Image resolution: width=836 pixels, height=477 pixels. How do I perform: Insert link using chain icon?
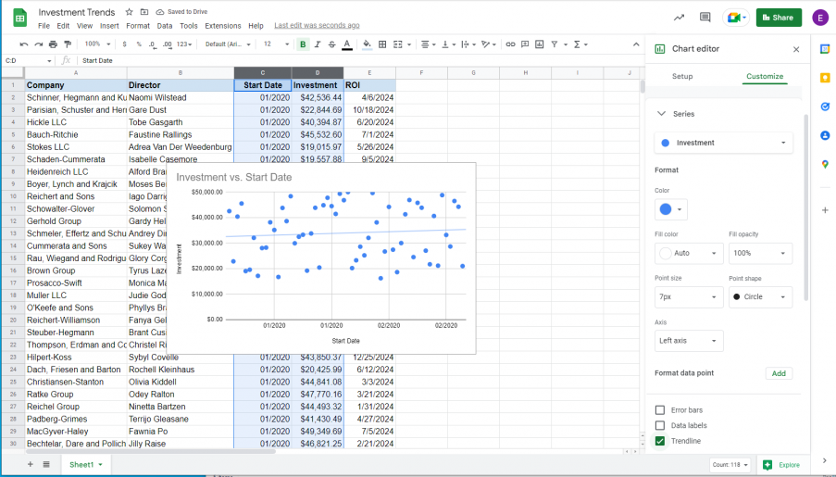(510, 44)
